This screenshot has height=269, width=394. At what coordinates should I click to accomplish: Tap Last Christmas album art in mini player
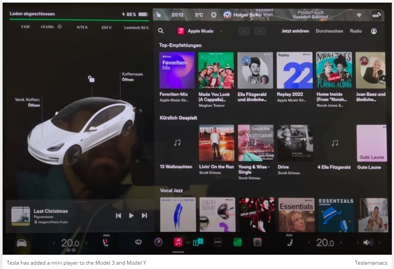21,216
